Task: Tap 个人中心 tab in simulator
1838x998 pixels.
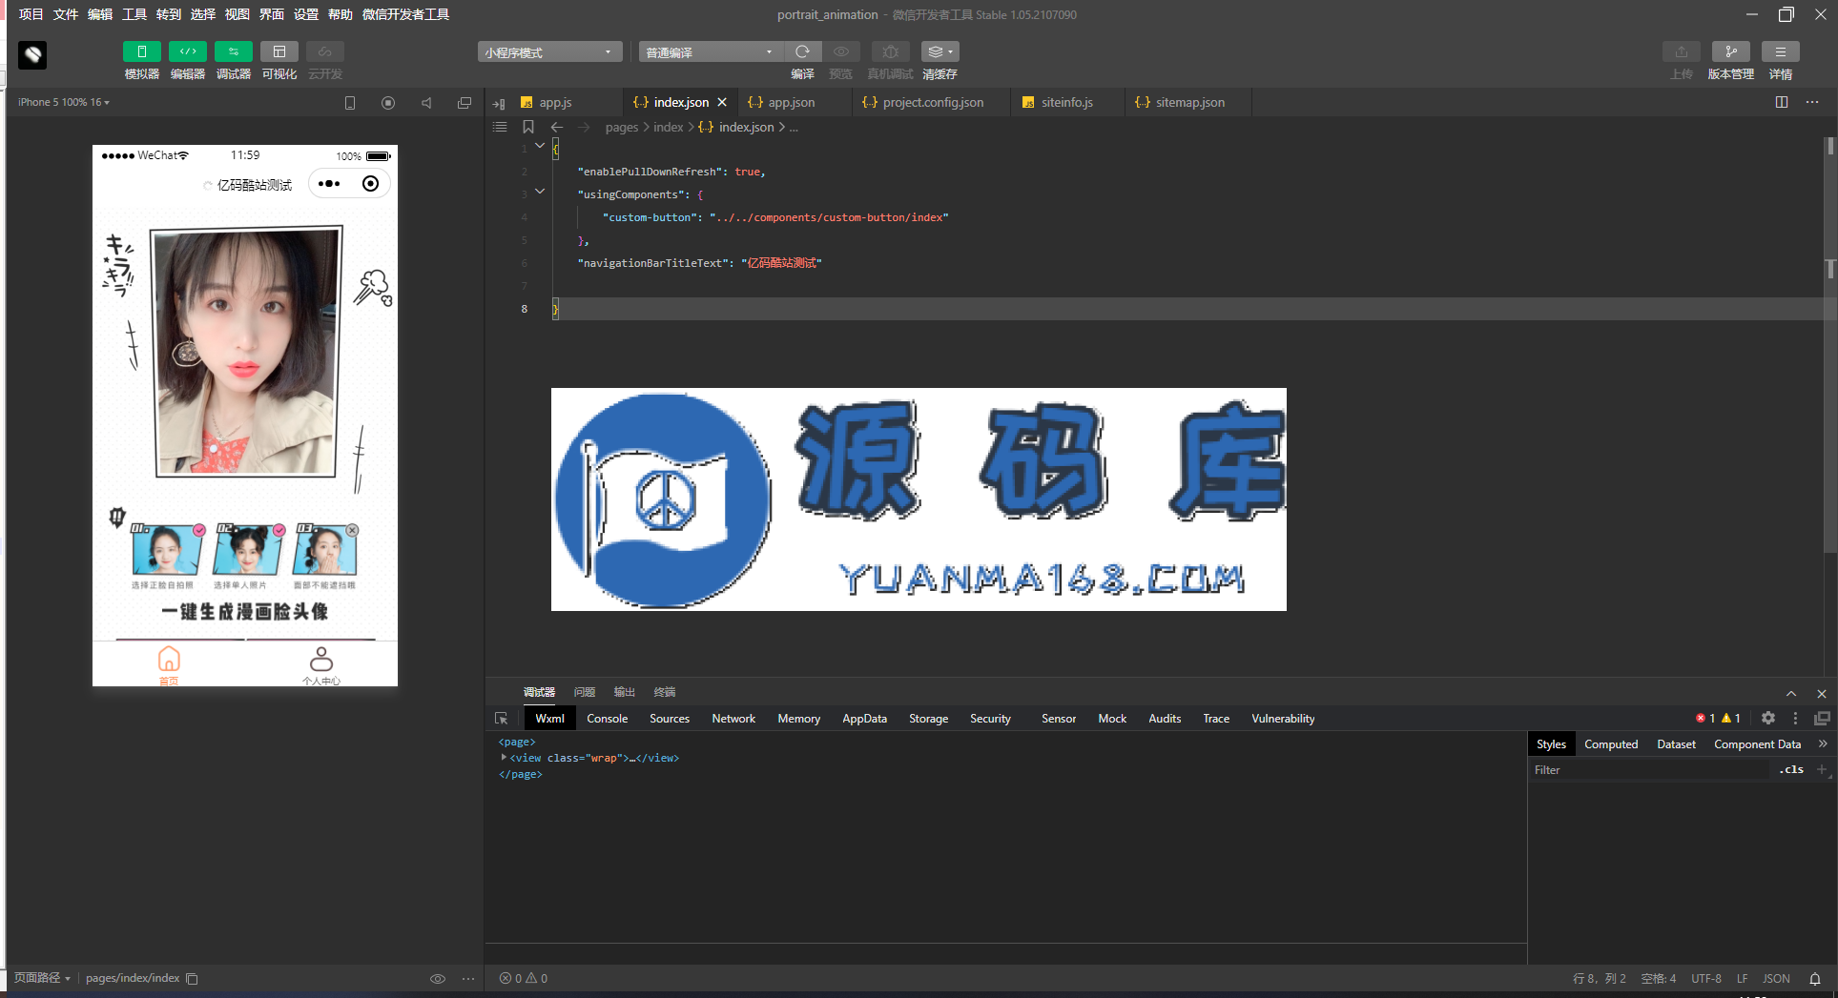Action: click(321, 665)
